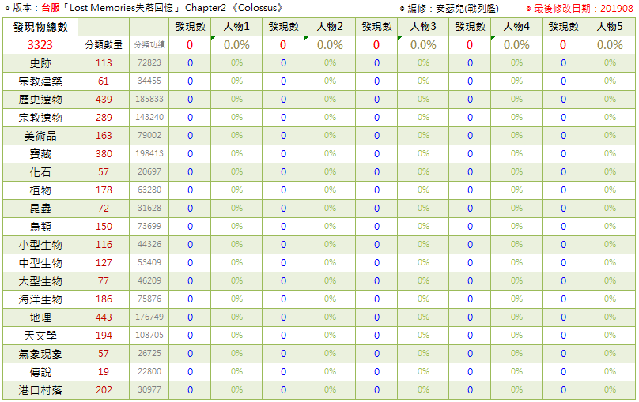Screen dimensions: 639x402
Task: Click the red 0 total left of 人物2 percentage
Action: [283, 45]
